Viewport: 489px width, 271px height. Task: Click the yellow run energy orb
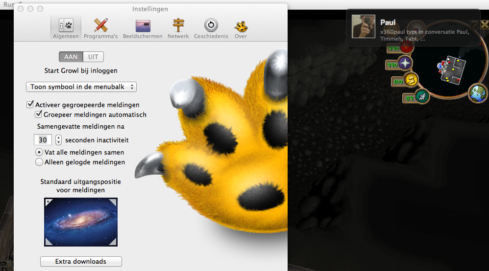411,79
